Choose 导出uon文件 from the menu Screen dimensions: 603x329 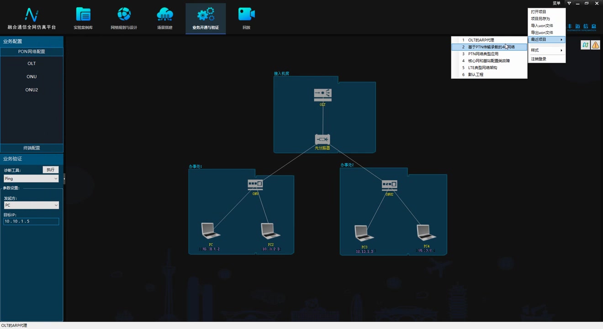547,32
